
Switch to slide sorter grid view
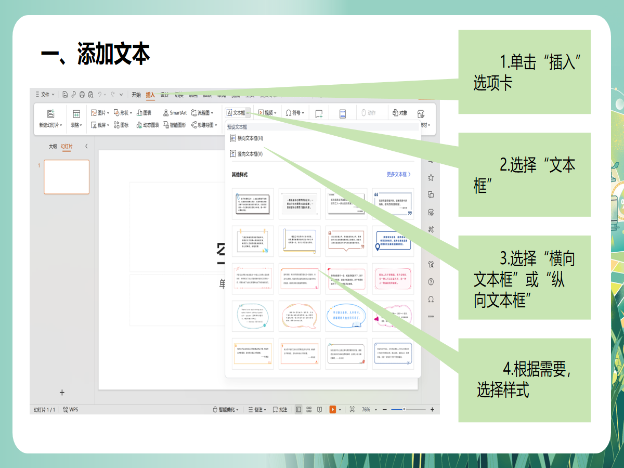[x=309, y=410]
